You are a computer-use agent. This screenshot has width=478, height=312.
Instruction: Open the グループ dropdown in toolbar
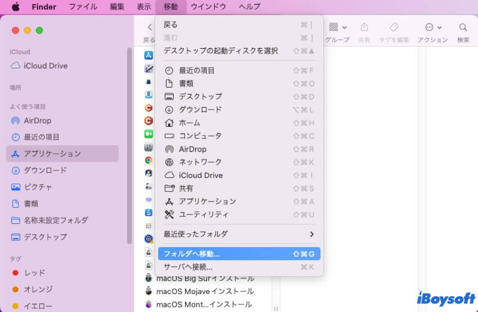point(337,27)
